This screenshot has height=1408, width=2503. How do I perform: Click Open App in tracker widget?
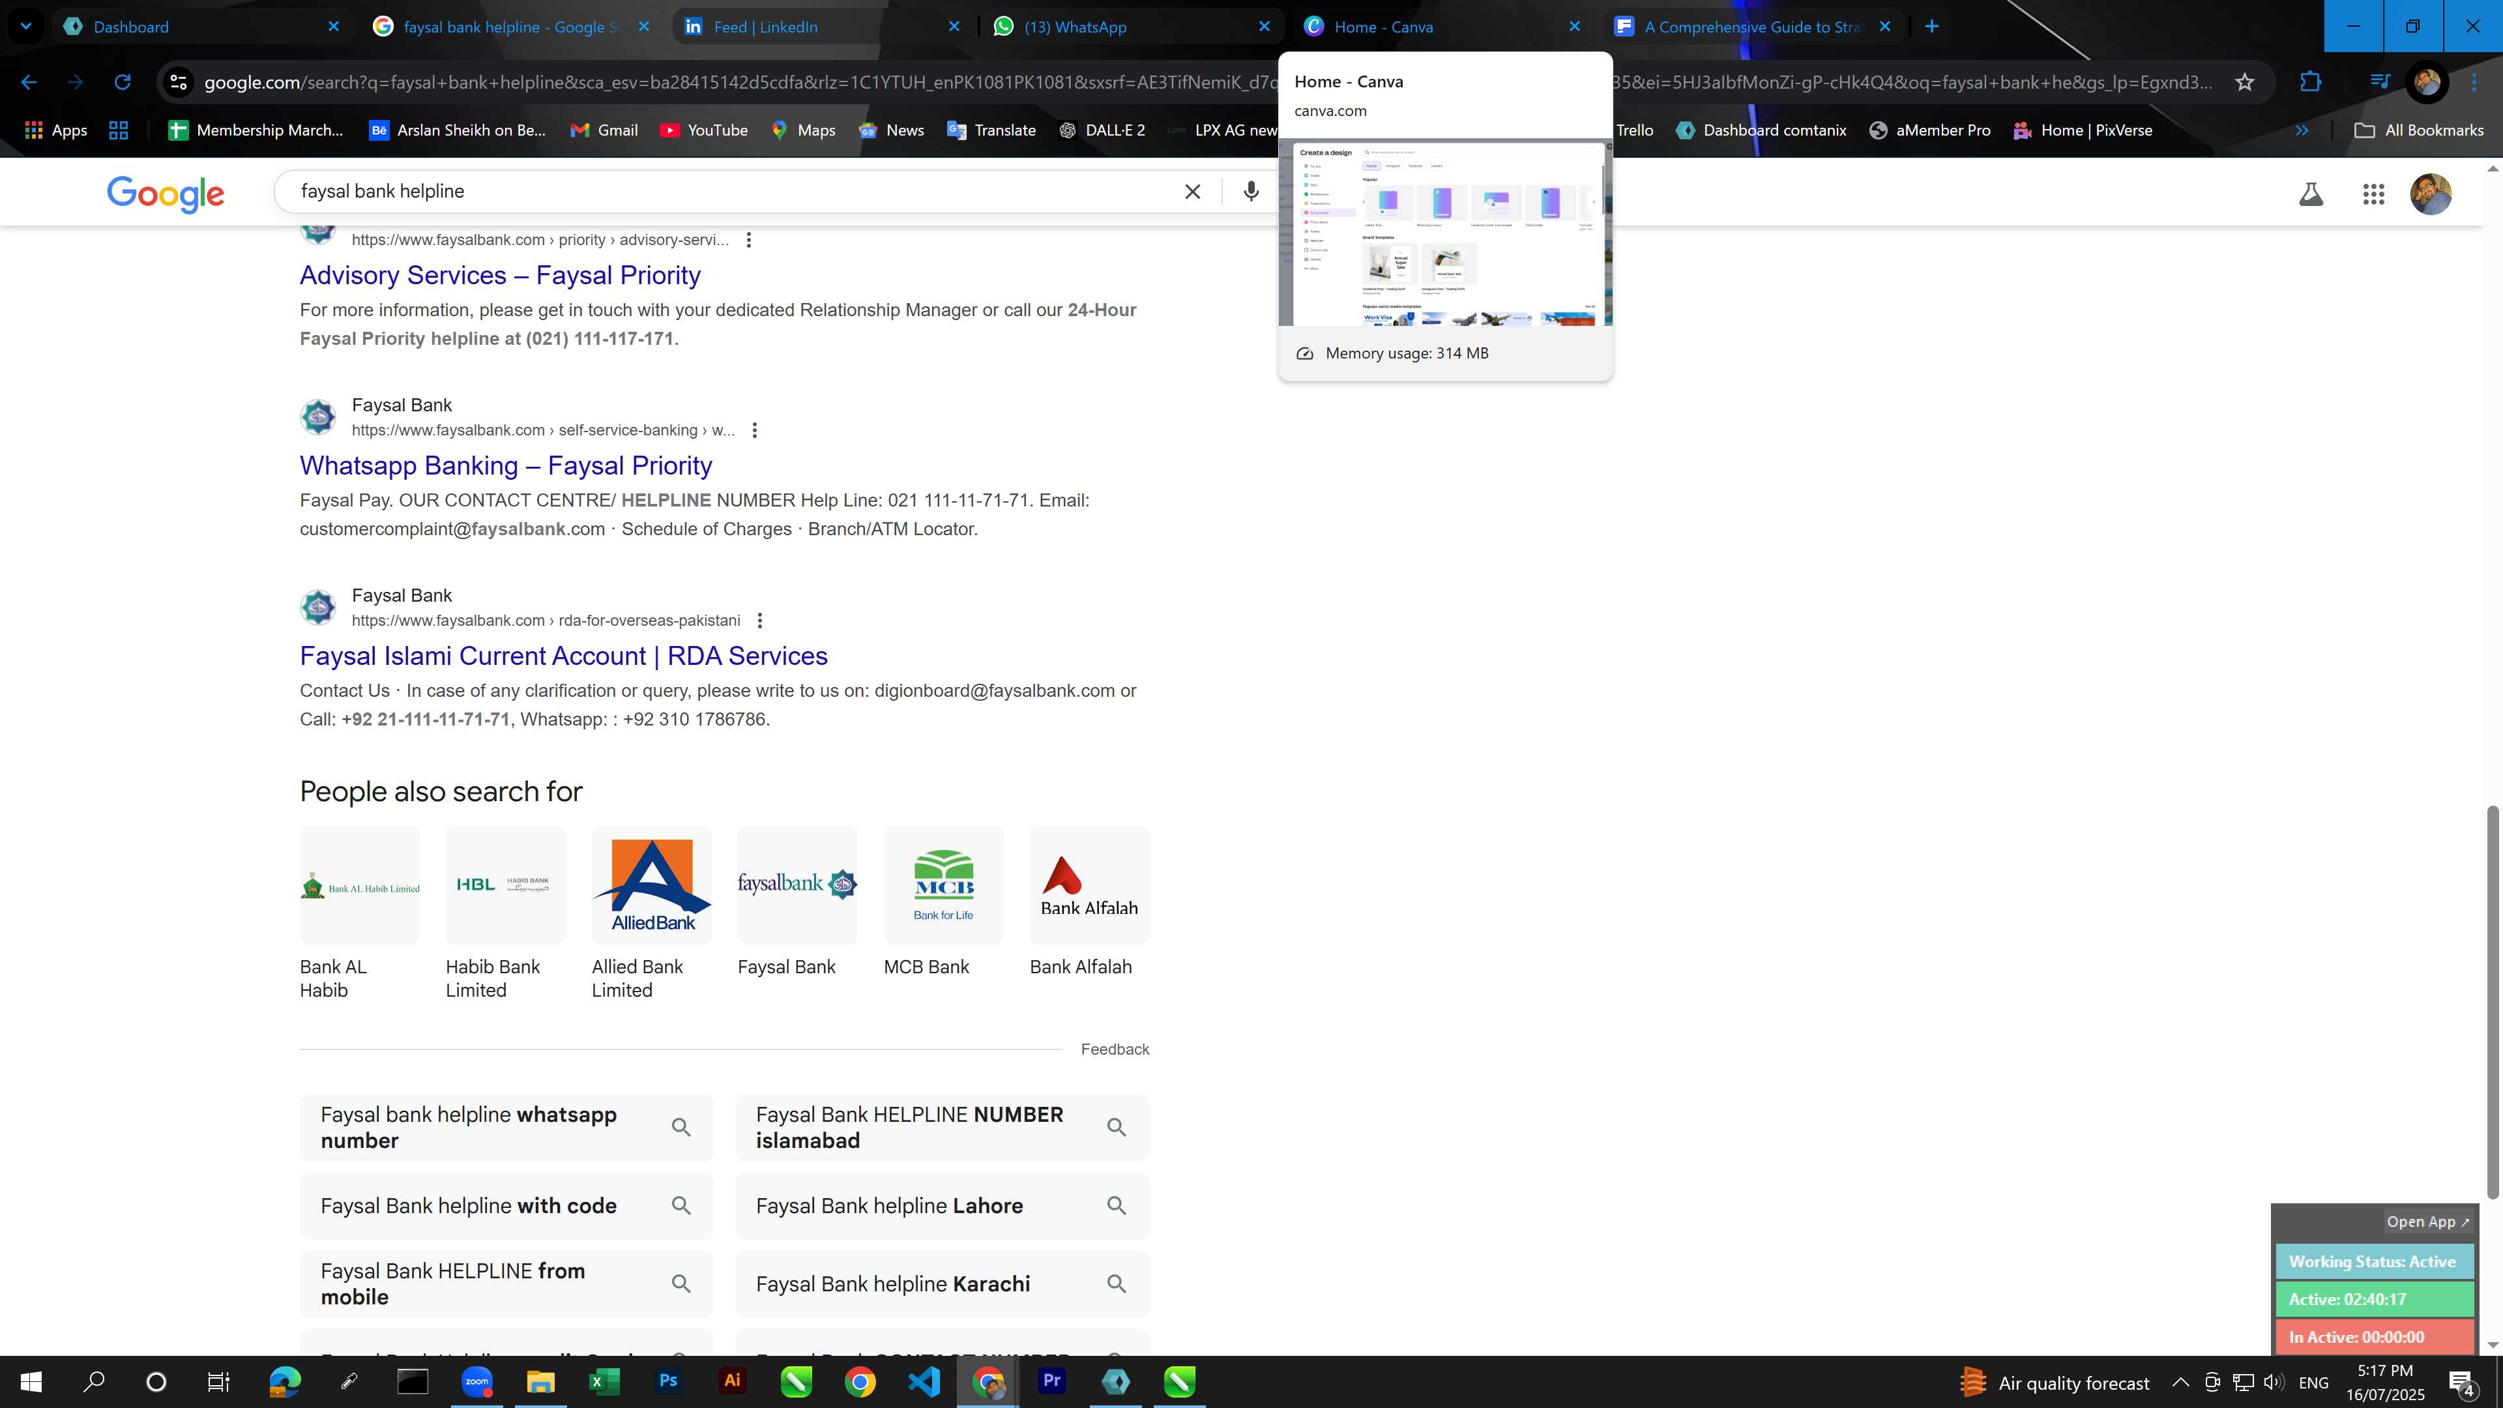[2427, 1222]
